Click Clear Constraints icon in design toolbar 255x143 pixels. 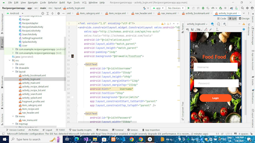pos(206,29)
